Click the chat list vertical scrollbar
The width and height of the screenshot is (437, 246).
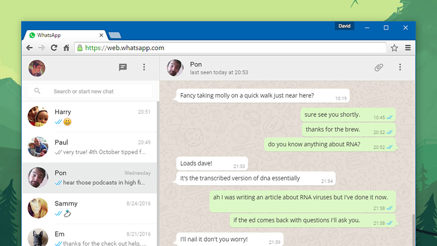click(158, 173)
